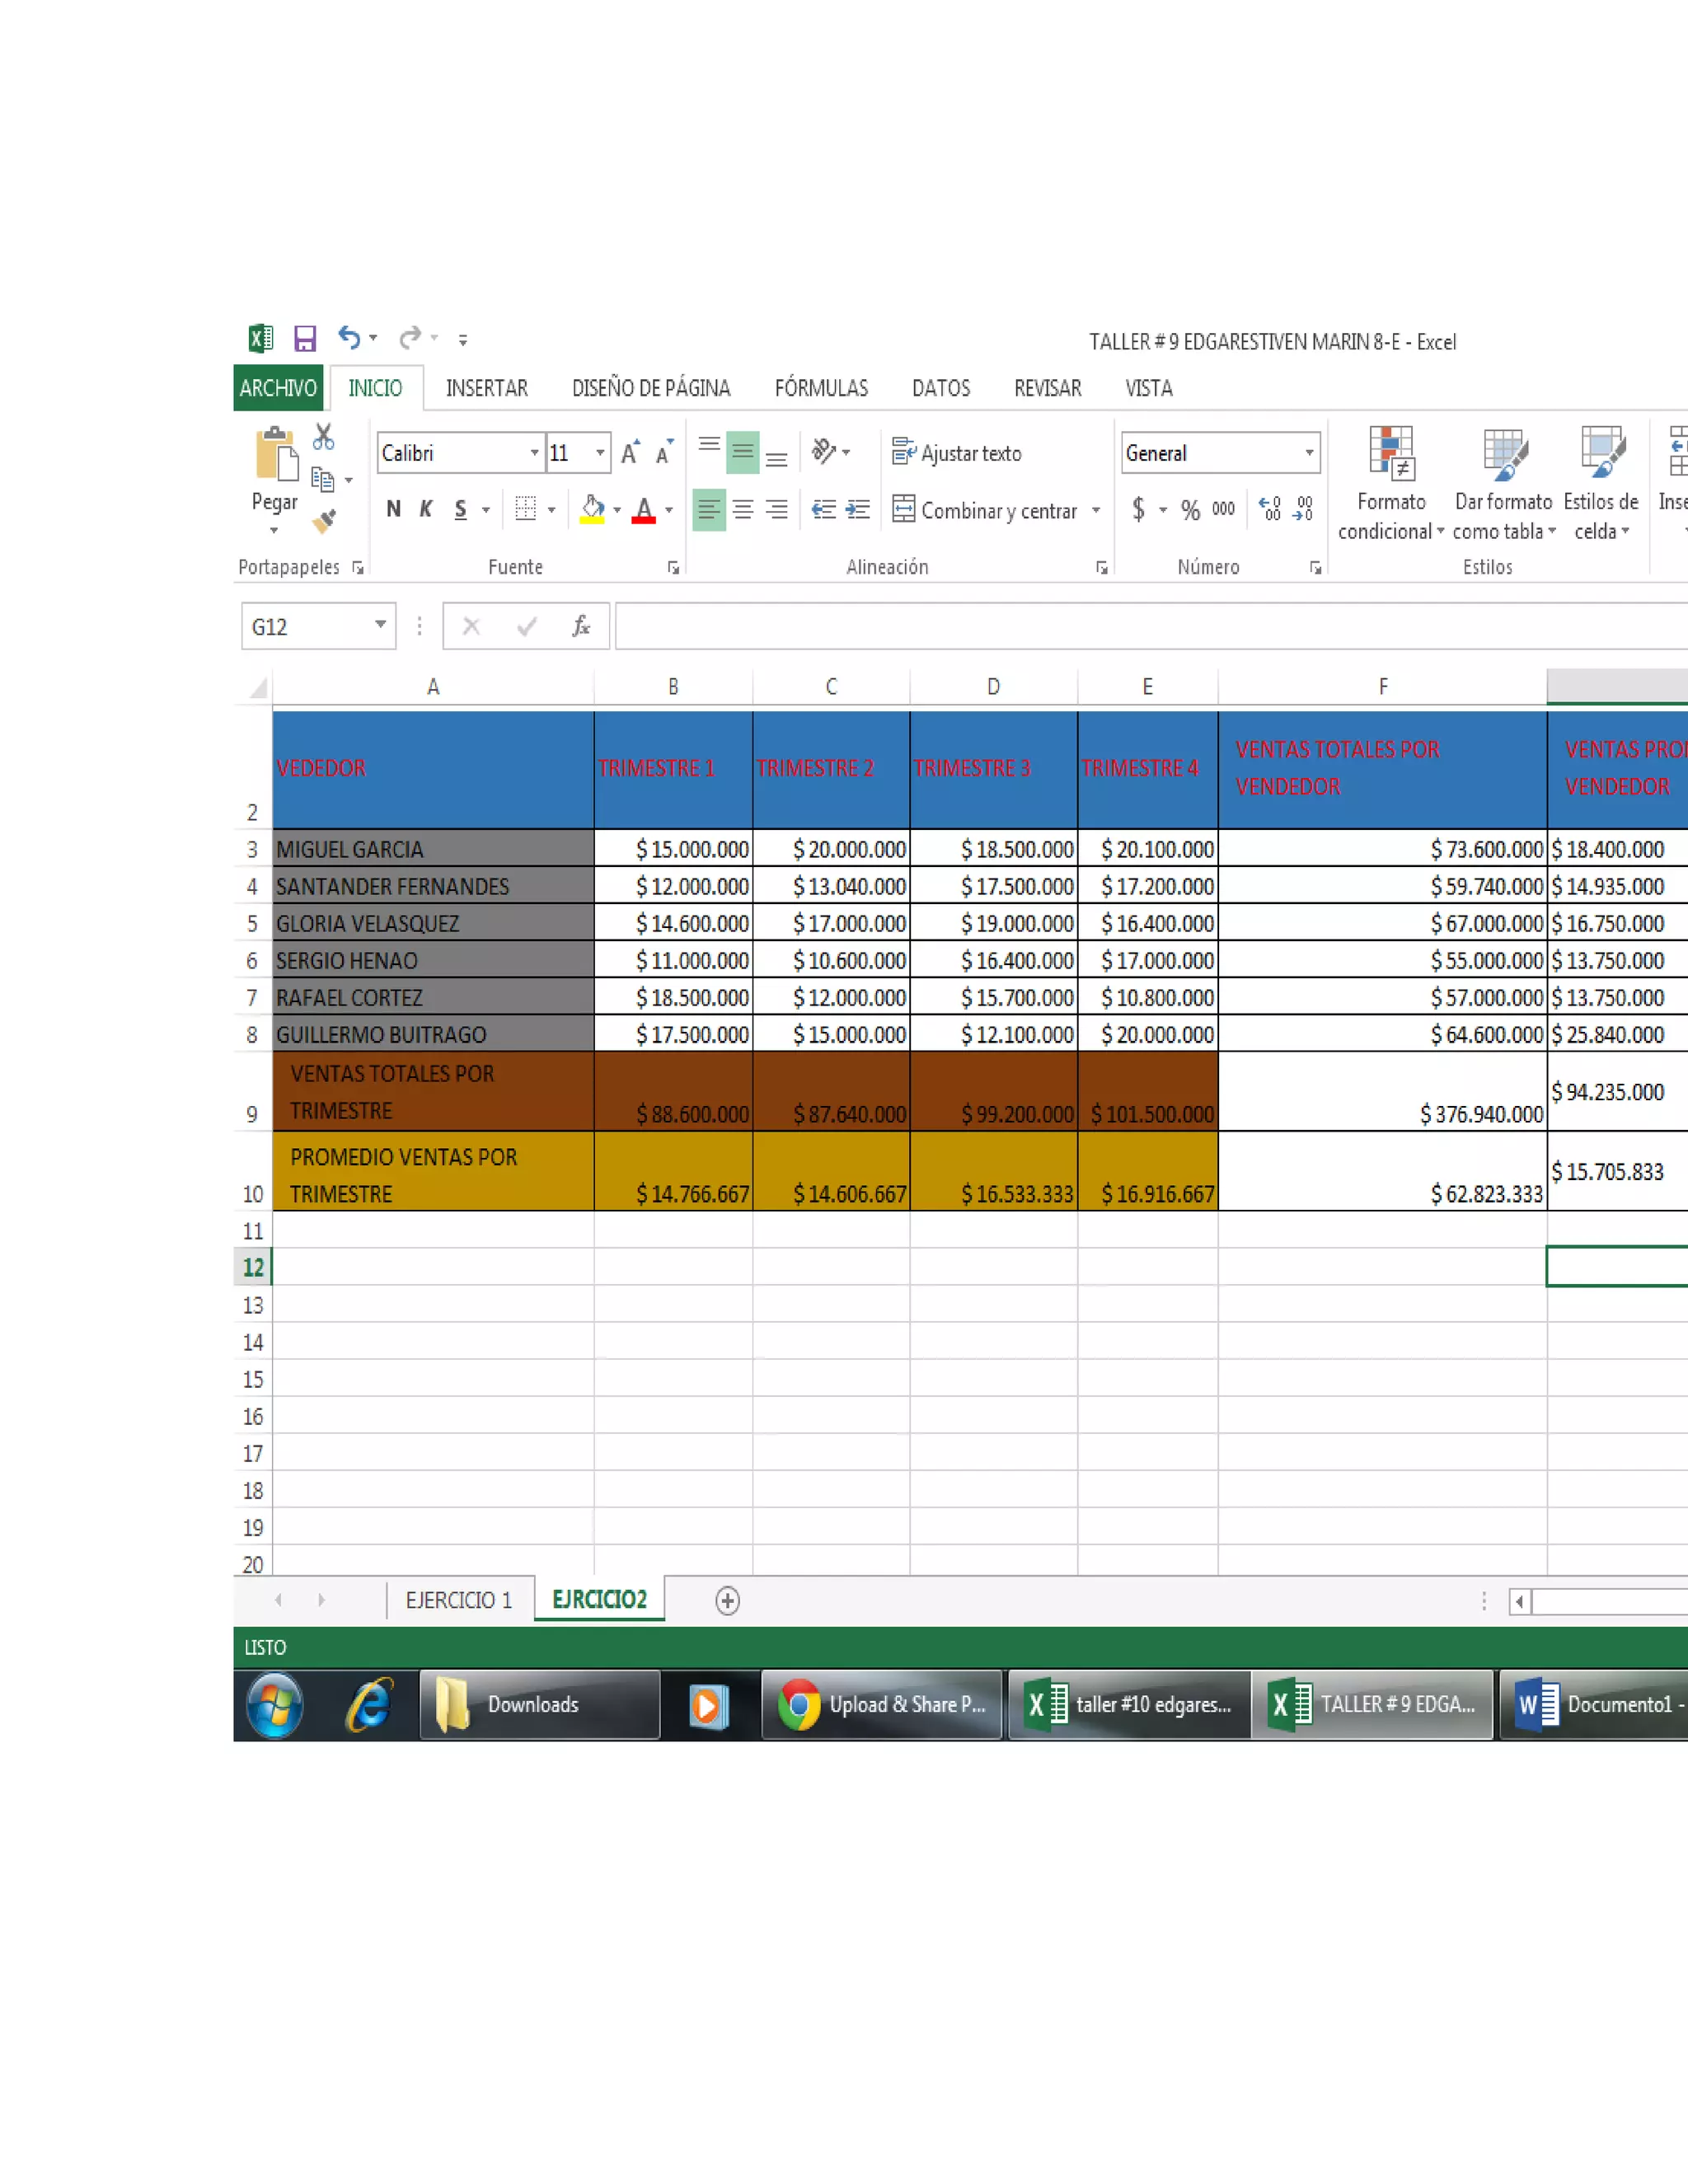Switch to the FÓRMULAS ribbon tab

coord(820,388)
